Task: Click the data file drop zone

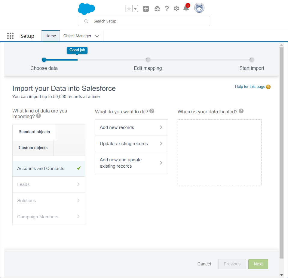Action: click(x=219, y=152)
